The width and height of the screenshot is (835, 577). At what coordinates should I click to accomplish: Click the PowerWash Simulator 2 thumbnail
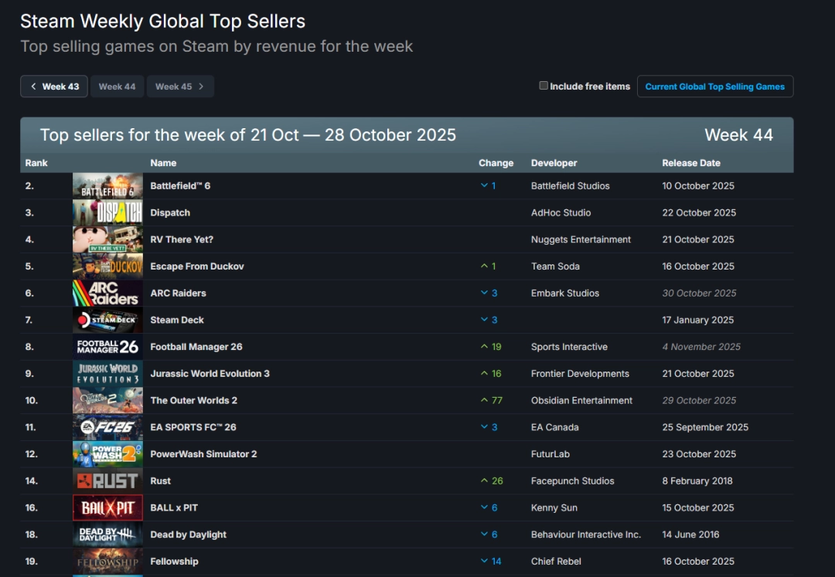[x=107, y=453]
